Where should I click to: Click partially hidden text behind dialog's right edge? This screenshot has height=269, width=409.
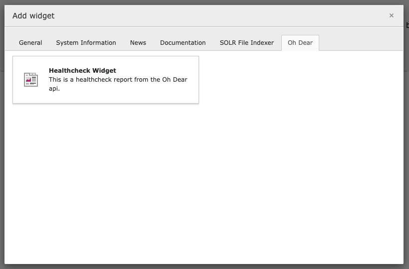coord(407,25)
